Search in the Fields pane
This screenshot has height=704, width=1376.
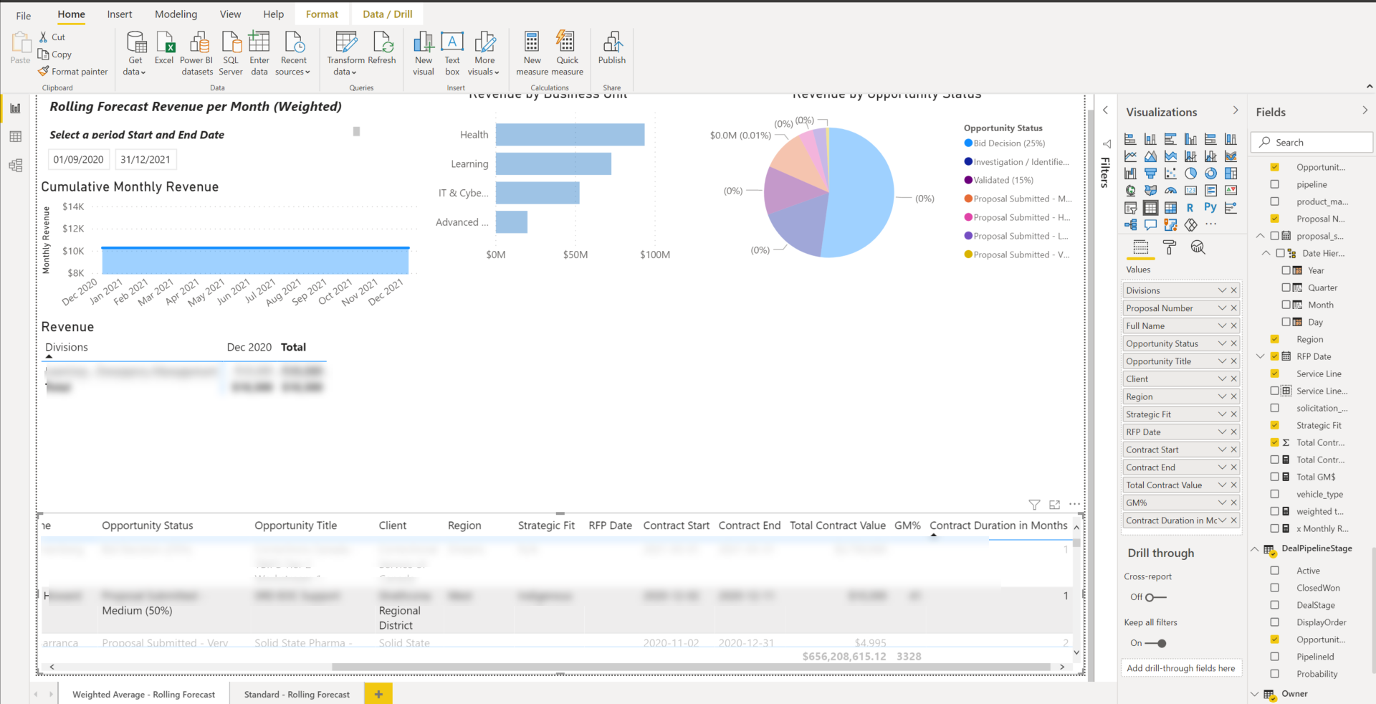[x=1311, y=142]
